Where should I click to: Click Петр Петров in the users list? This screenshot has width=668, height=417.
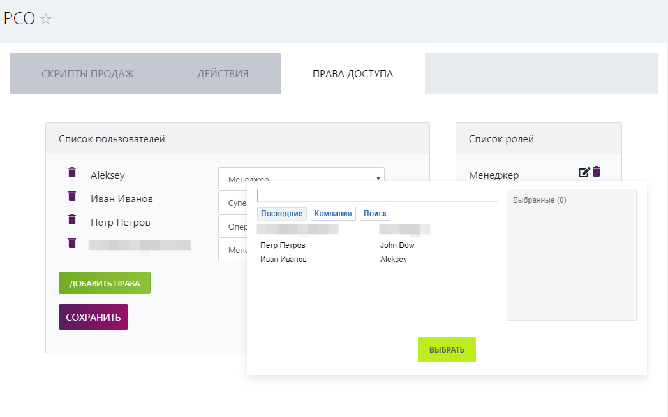coord(121,223)
